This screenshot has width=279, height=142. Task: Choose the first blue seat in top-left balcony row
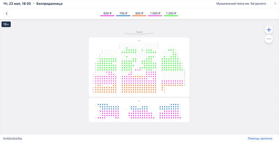(98, 105)
